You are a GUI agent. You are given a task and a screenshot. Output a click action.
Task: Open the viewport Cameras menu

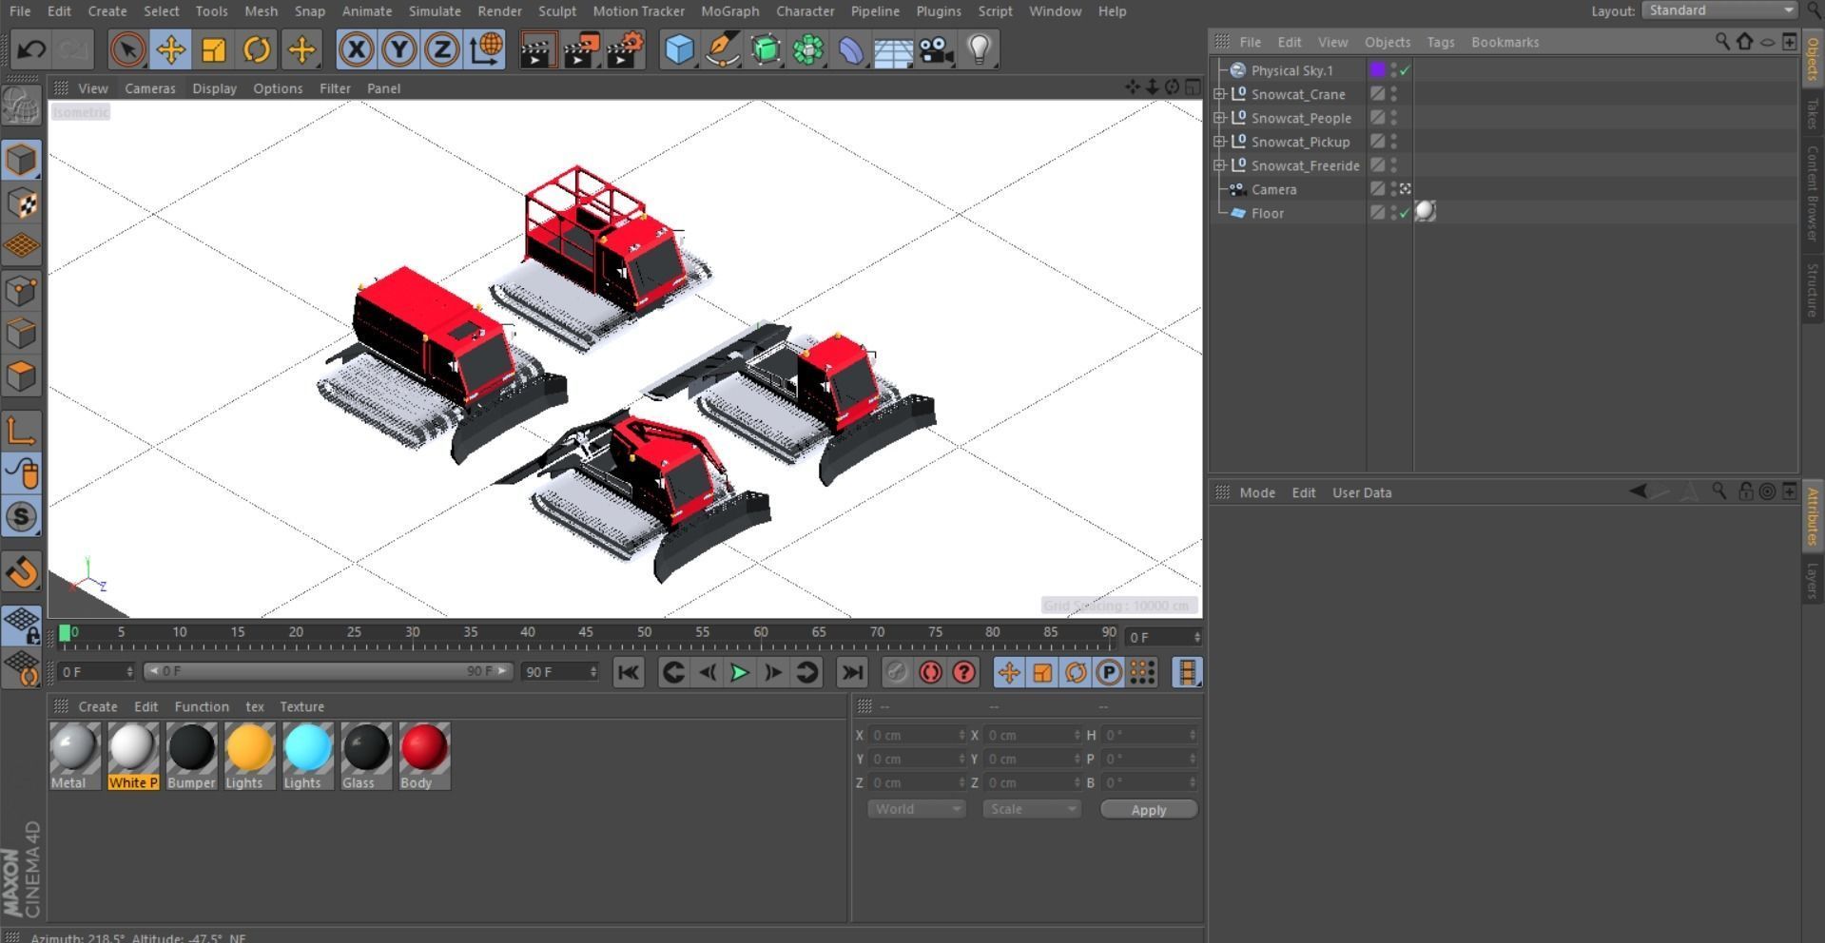click(x=150, y=88)
